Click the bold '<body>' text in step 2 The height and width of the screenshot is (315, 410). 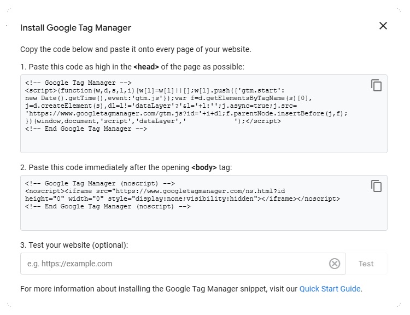pos(204,167)
